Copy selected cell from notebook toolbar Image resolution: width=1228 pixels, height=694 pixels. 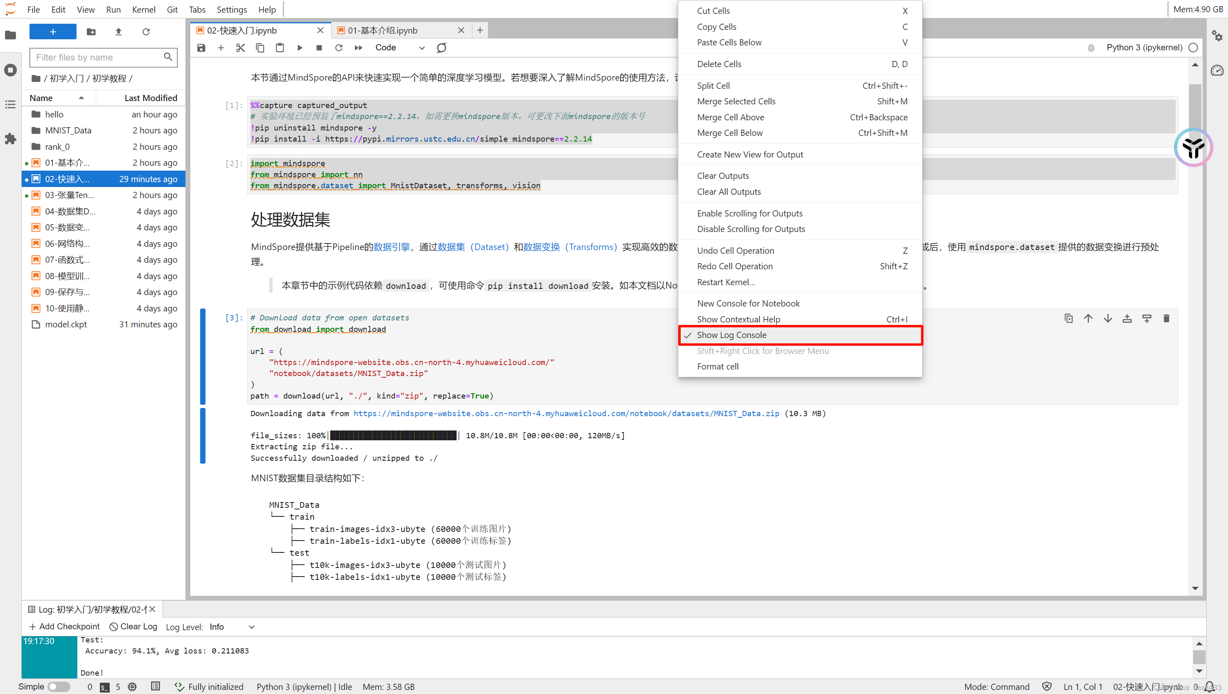pos(260,47)
